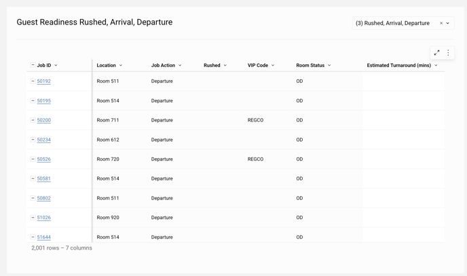Collapse all rows using Job ID header toggle
This screenshot has height=276, width=467.
coord(33,66)
